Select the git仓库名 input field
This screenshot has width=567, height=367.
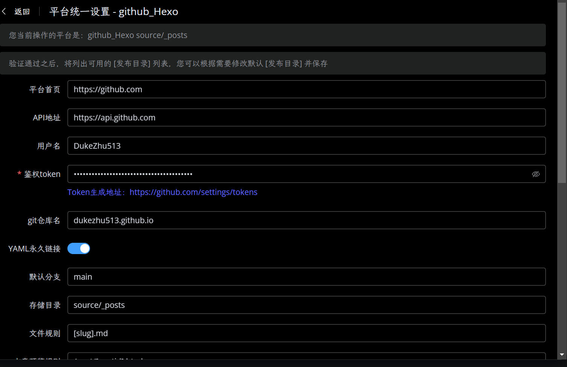click(306, 220)
